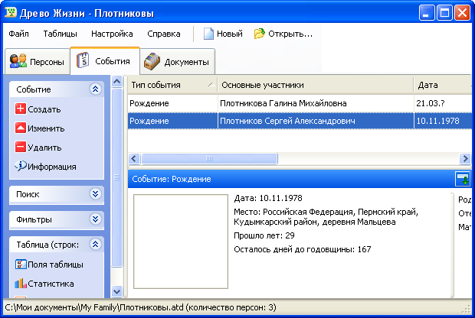The image size is (475, 318).
Task: Click the table scroll right arrow
Action: click(465, 159)
